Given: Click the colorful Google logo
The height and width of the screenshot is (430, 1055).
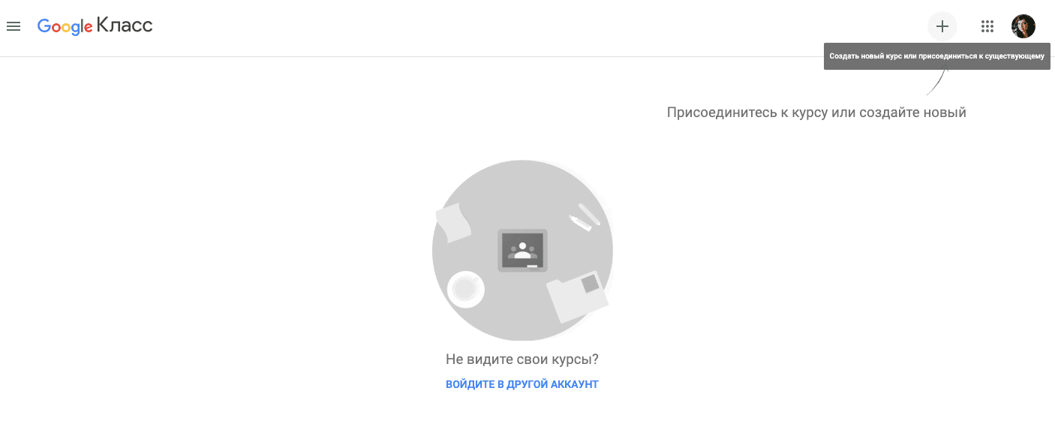Looking at the screenshot, I should pyautogui.click(x=65, y=26).
